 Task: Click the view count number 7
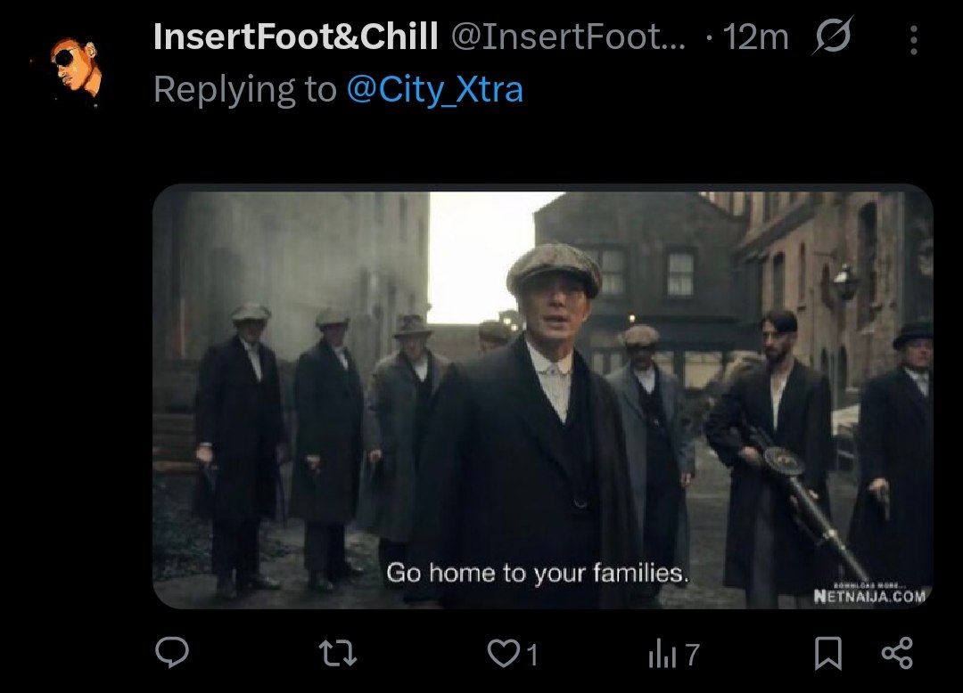[x=692, y=656]
